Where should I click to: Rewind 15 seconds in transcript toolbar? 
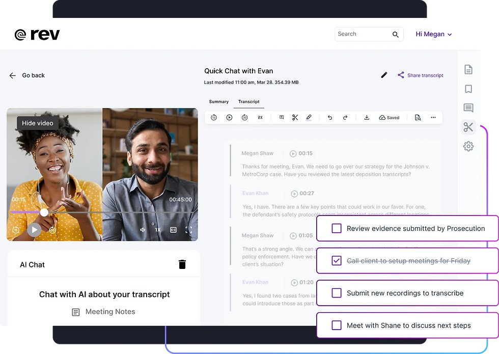tap(214, 118)
